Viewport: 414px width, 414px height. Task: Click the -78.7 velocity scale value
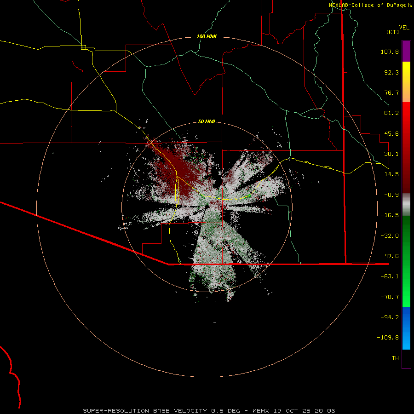point(390,297)
